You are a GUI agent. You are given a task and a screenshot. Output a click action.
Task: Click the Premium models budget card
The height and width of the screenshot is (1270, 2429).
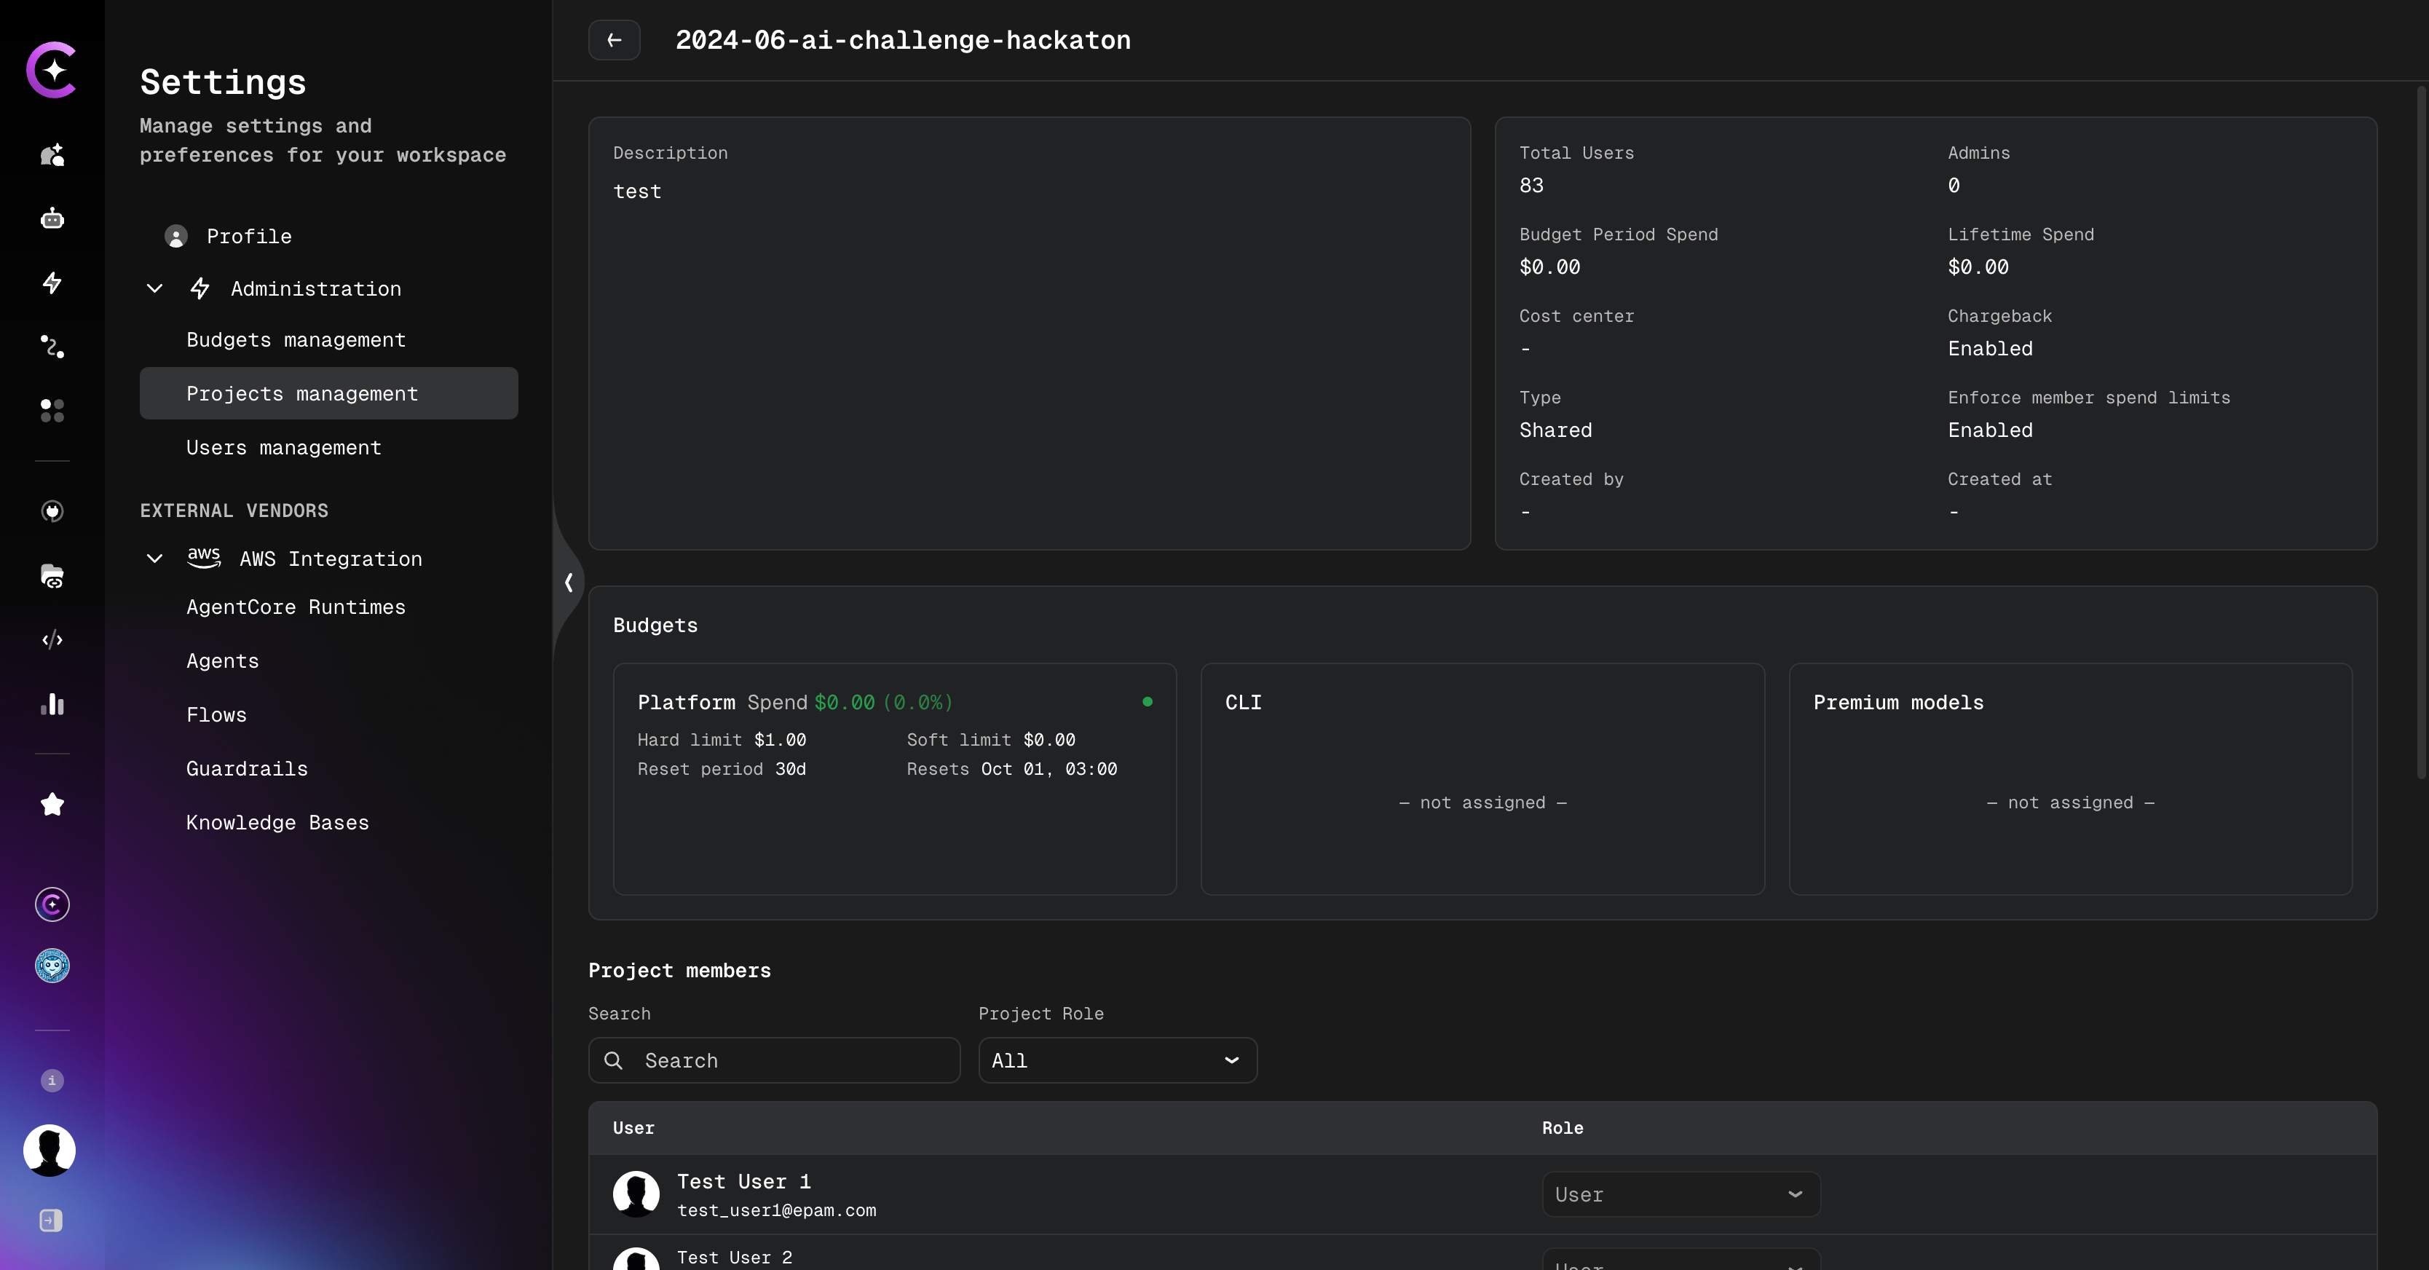click(x=2071, y=778)
